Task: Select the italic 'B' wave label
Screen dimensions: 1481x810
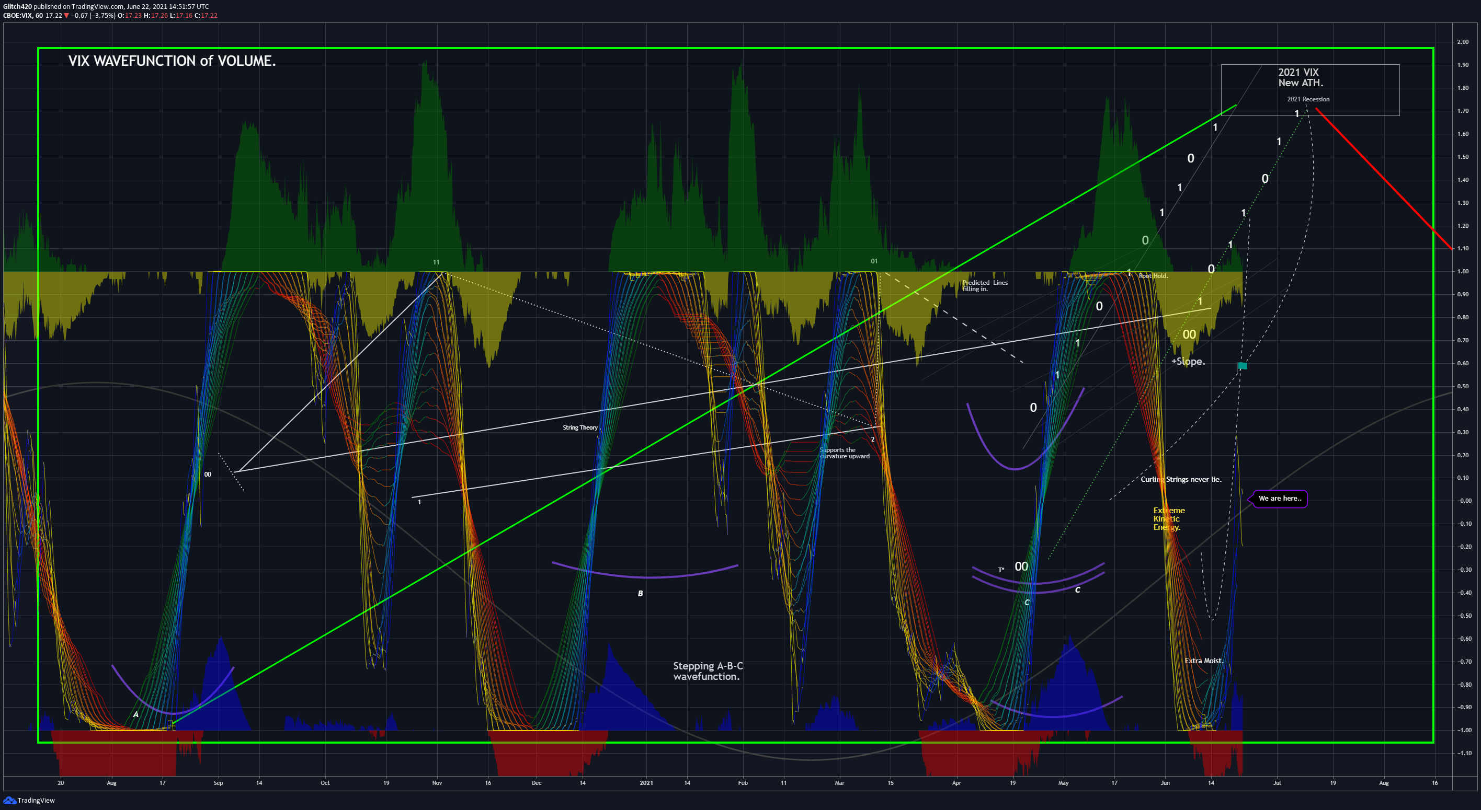Action: (x=640, y=594)
